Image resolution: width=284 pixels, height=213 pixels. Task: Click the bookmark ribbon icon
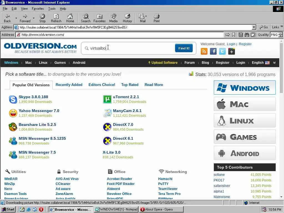pyautogui.click(x=234, y=35)
